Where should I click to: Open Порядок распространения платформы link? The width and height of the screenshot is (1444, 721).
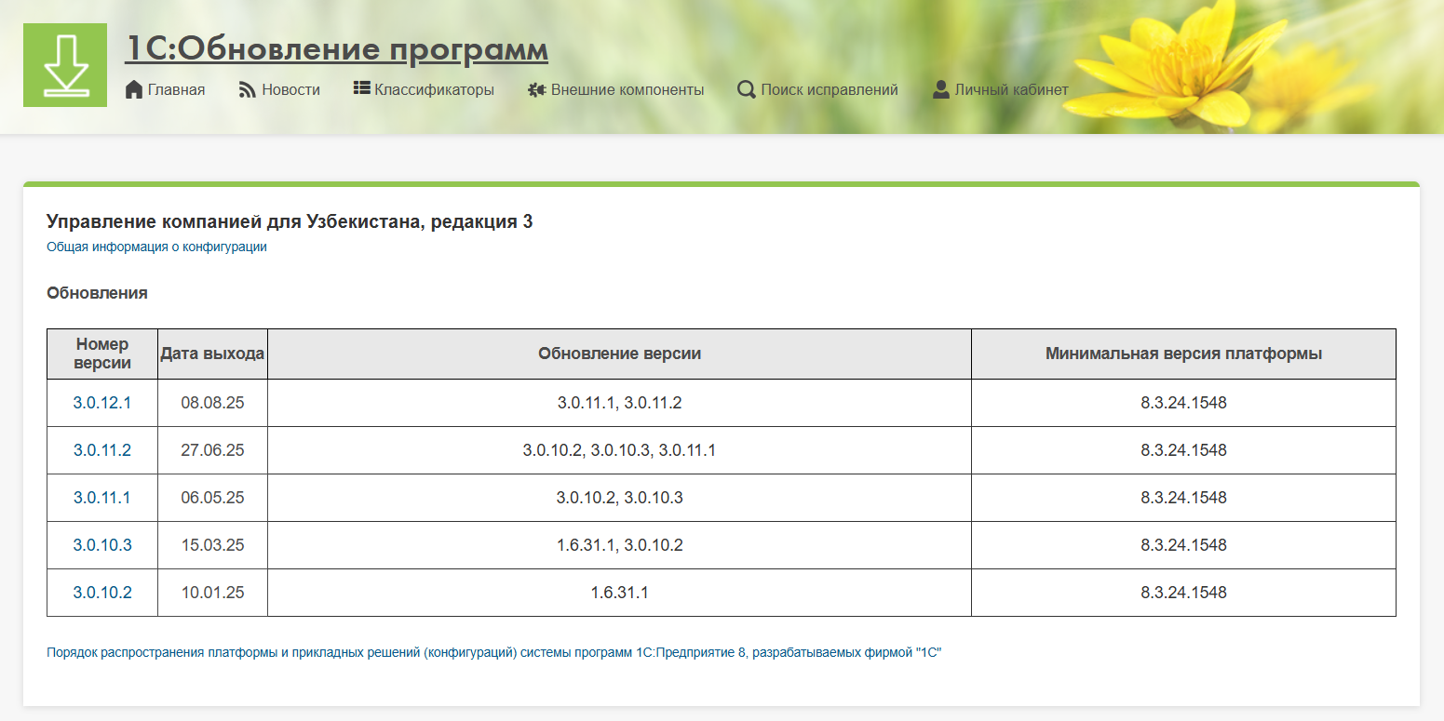[493, 653]
